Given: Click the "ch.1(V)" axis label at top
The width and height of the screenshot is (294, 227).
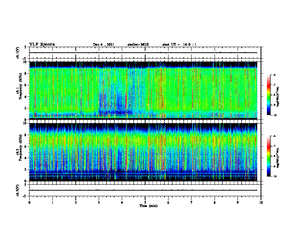Looking at the screenshot, I should (x=17, y=53).
